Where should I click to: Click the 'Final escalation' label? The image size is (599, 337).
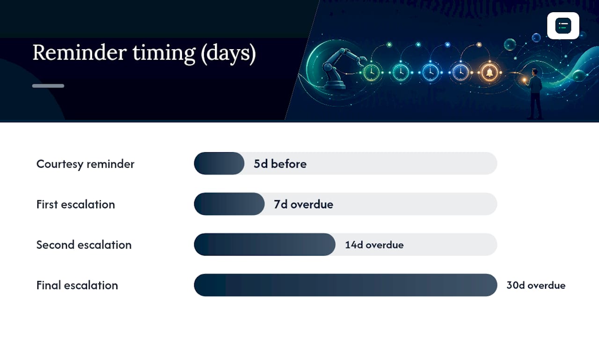pos(77,285)
